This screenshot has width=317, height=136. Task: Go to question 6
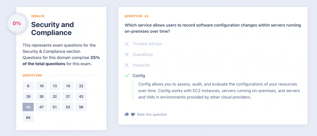(28, 86)
